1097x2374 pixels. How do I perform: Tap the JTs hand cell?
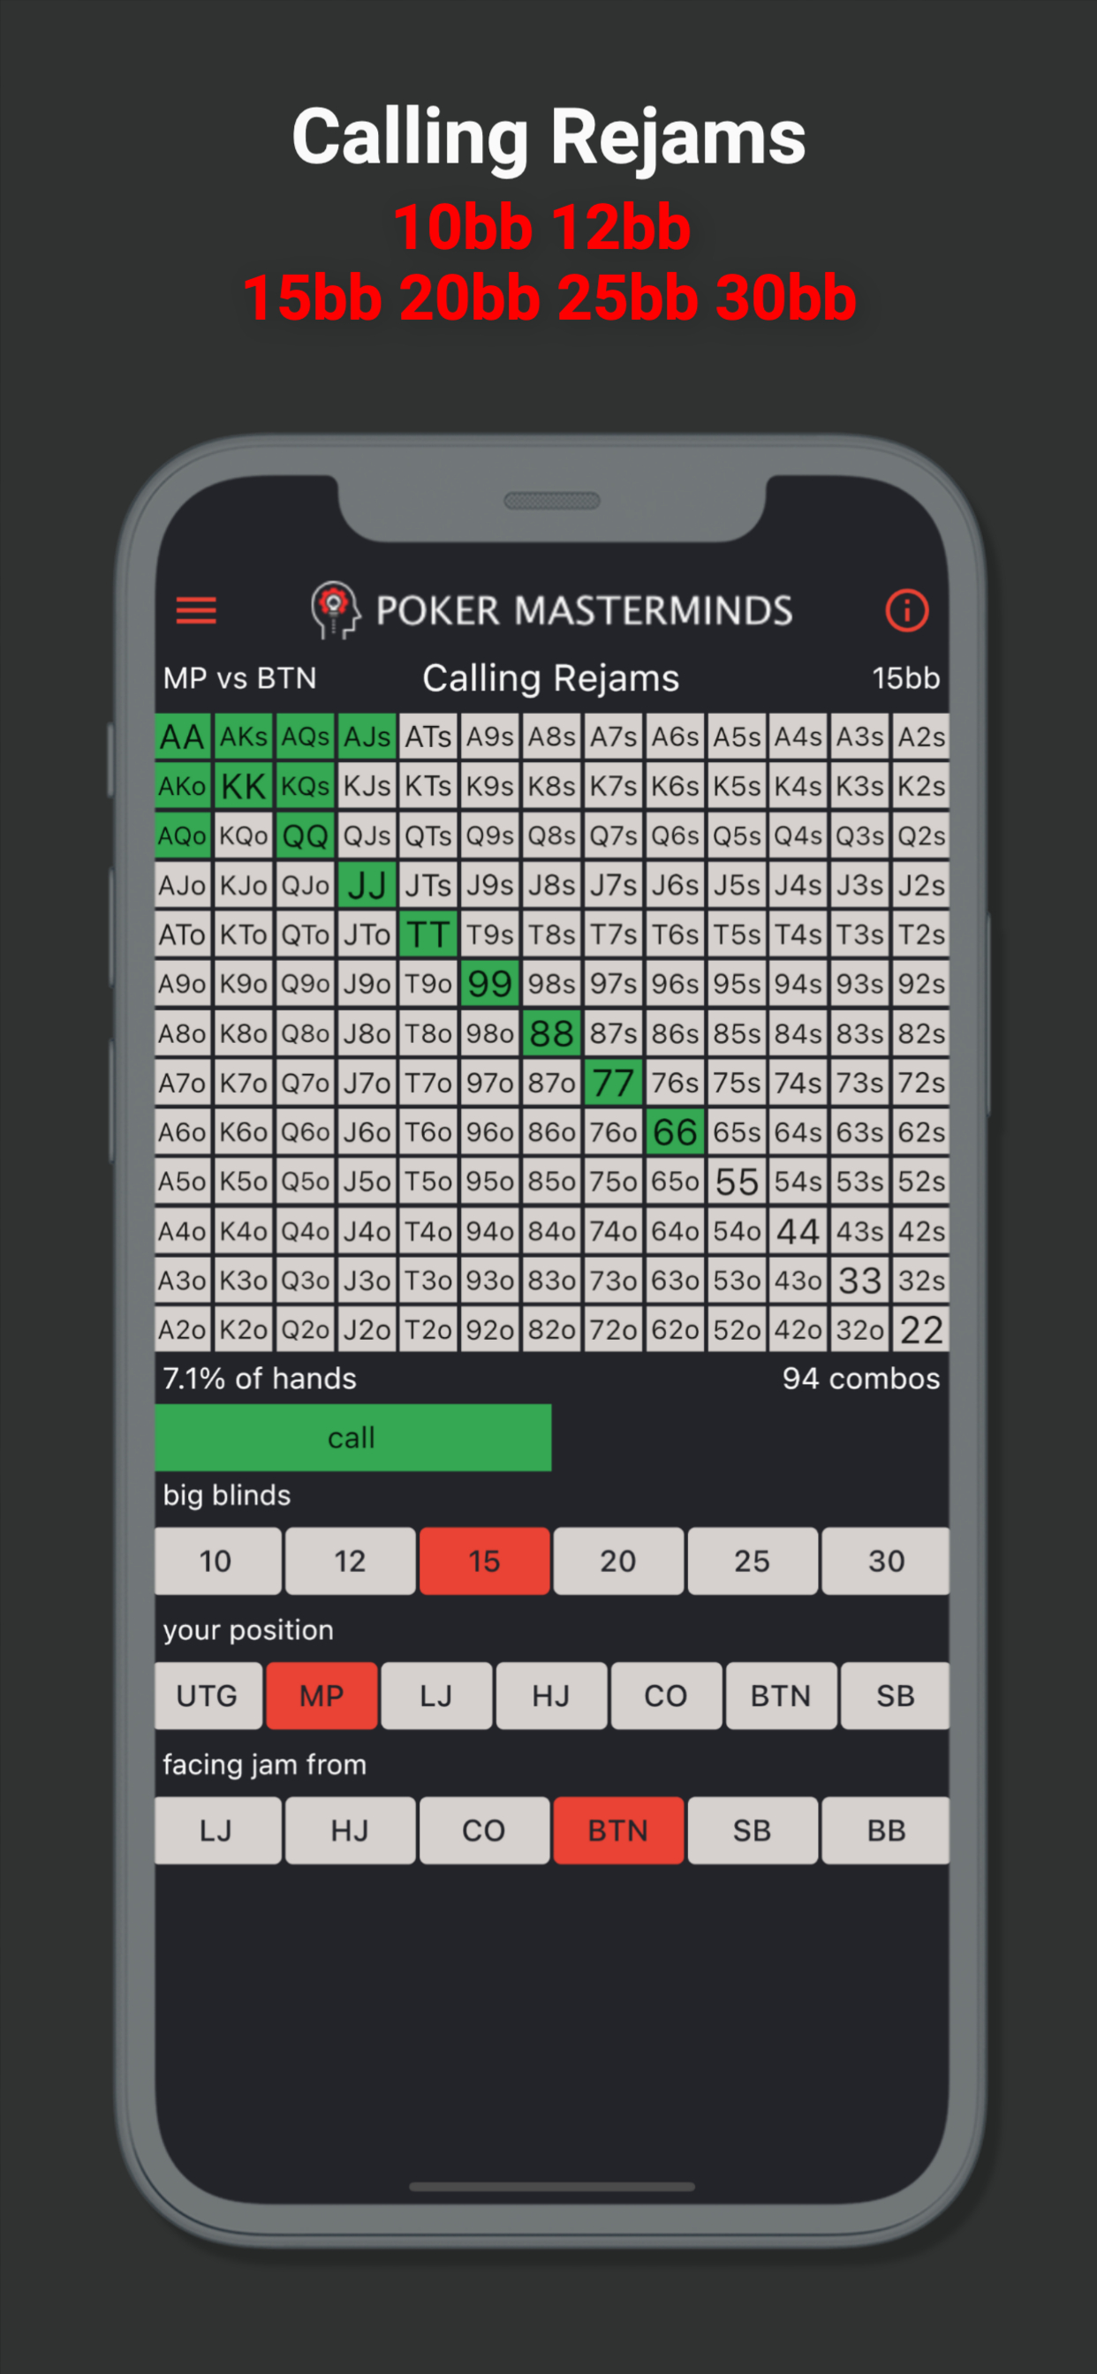[x=428, y=885]
